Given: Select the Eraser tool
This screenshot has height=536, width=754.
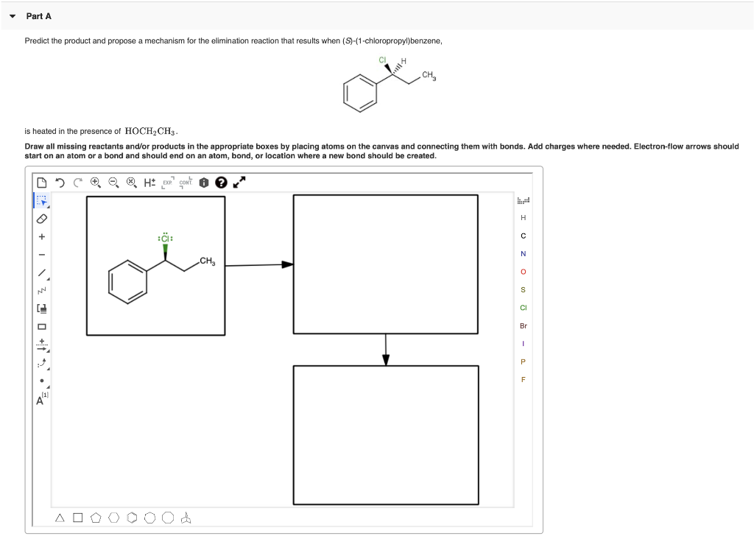Looking at the screenshot, I should [x=40, y=219].
